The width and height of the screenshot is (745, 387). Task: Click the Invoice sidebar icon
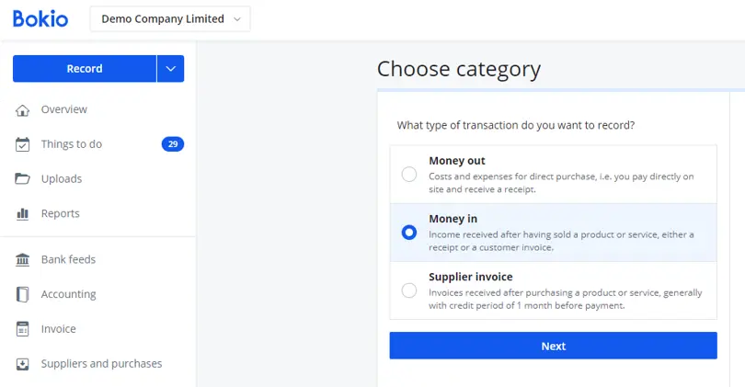click(22, 329)
